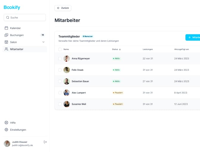Focus the Suche search field
The height and width of the screenshot is (152, 200).
coord(27,18)
